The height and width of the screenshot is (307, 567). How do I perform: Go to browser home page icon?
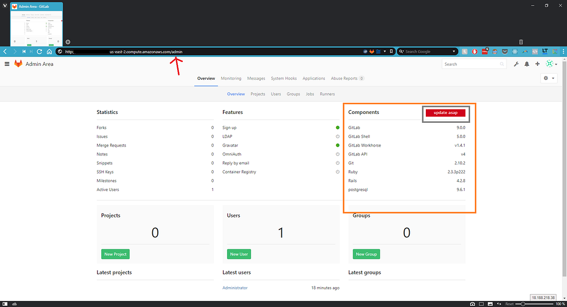click(x=49, y=51)
